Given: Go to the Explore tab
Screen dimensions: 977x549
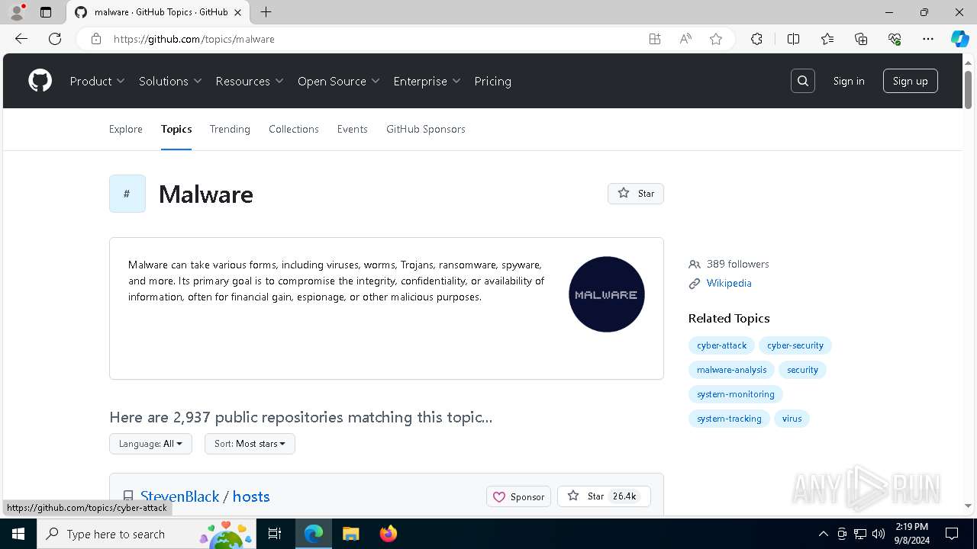Looking at the screenshot, I should [126, 129].
